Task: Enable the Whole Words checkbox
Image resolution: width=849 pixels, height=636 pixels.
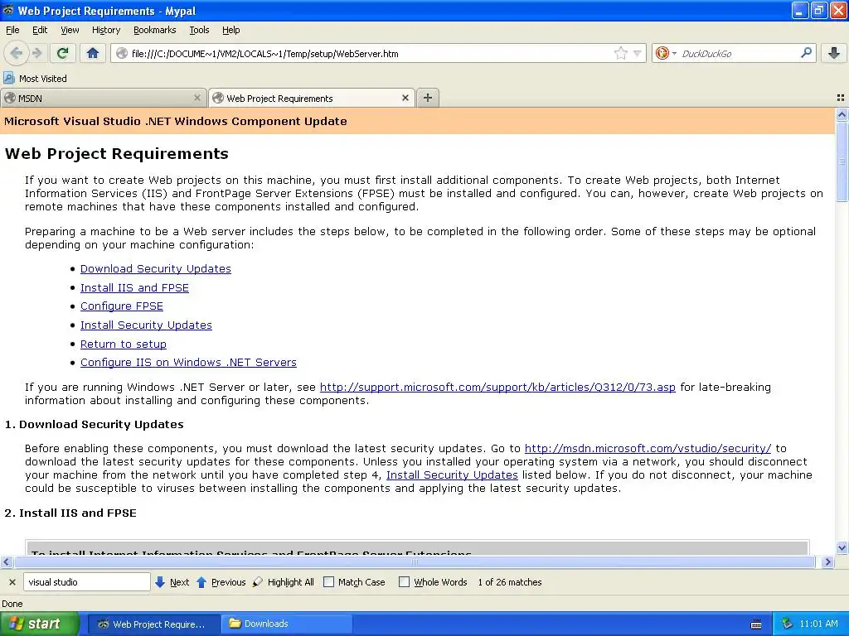Action: (404, 582)
